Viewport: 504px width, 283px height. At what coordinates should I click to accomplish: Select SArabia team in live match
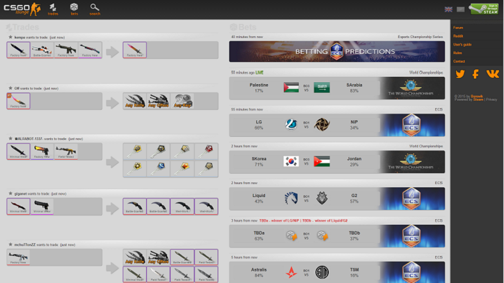[x=354, y=88]
